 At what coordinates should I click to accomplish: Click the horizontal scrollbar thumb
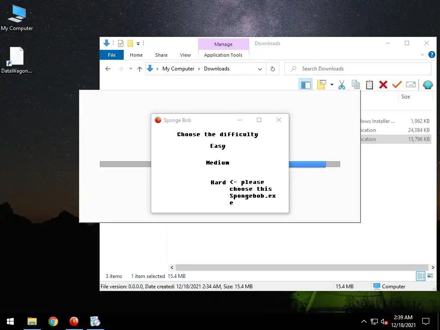302,267
